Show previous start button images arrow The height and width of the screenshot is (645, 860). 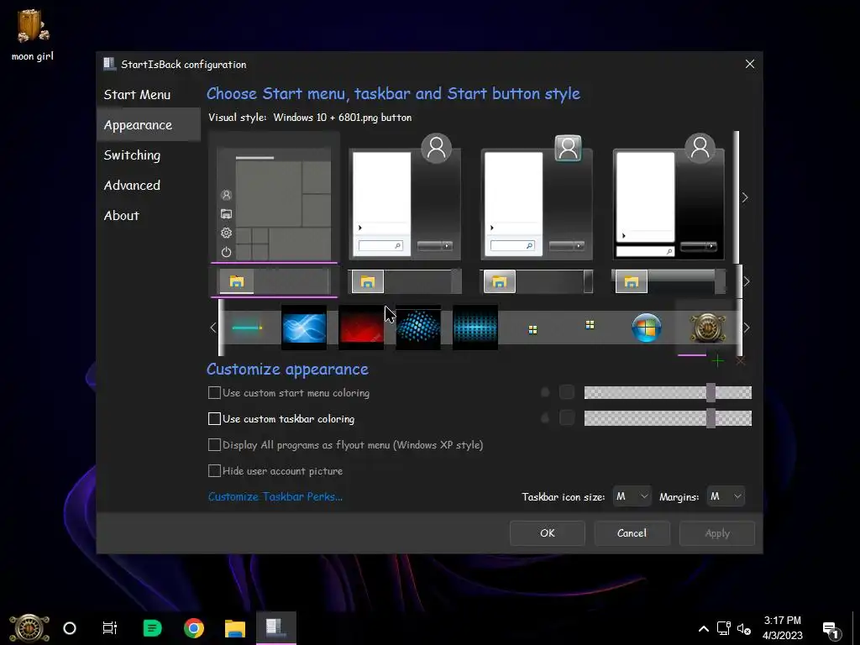(x=212, y=328)
